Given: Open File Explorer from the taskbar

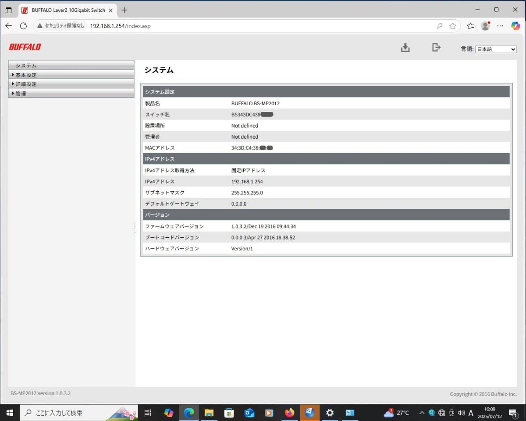Looking at the screenshot, I should pos(209,413).
